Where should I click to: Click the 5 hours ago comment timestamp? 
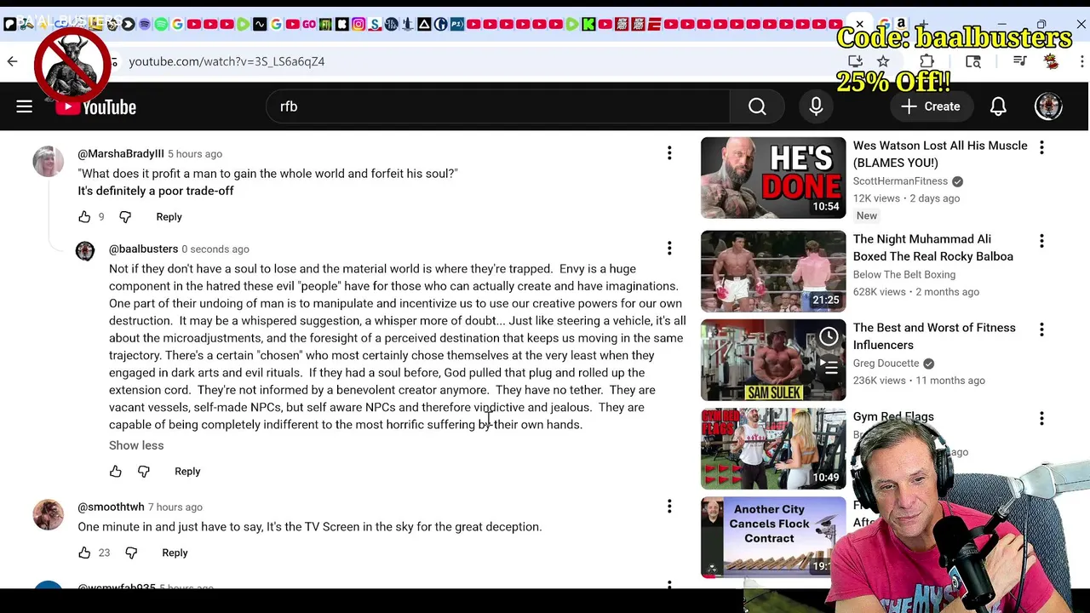tap(195, 154)
